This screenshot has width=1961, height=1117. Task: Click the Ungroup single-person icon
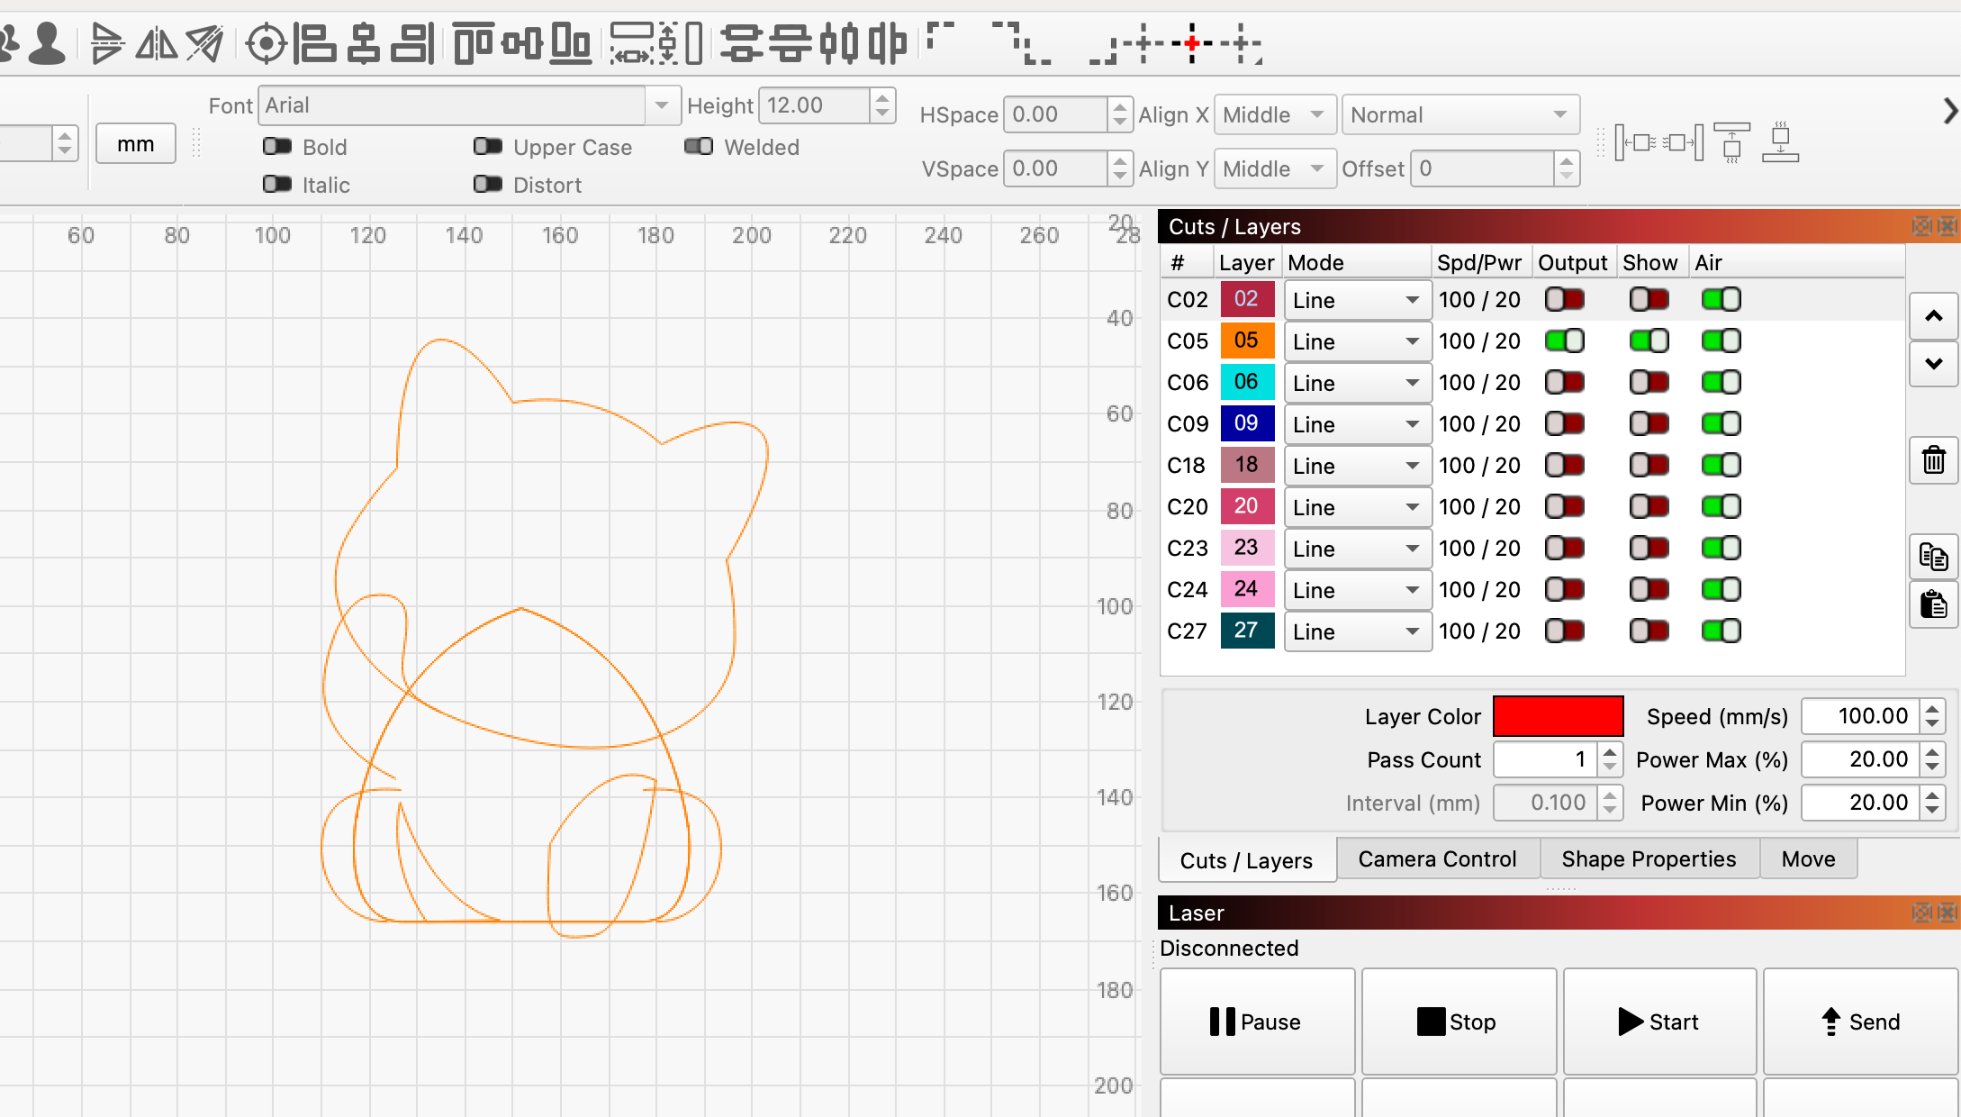click(x=47, y=43)
